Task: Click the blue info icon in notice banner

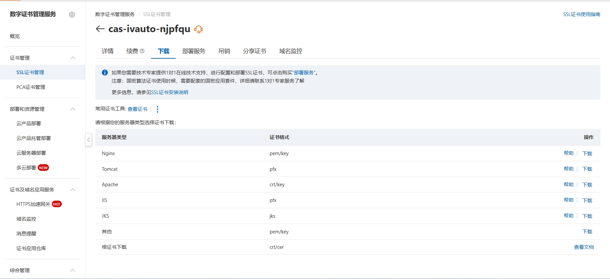Action: [x=105, y=72]
